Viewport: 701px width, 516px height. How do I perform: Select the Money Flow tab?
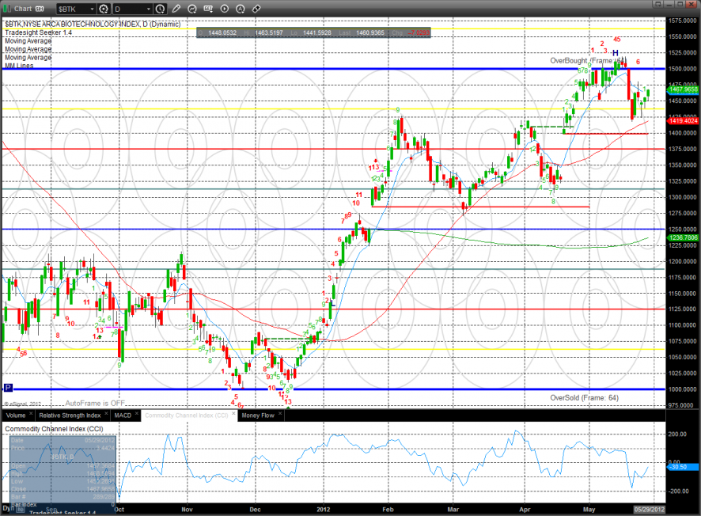(x=258, y=415)
